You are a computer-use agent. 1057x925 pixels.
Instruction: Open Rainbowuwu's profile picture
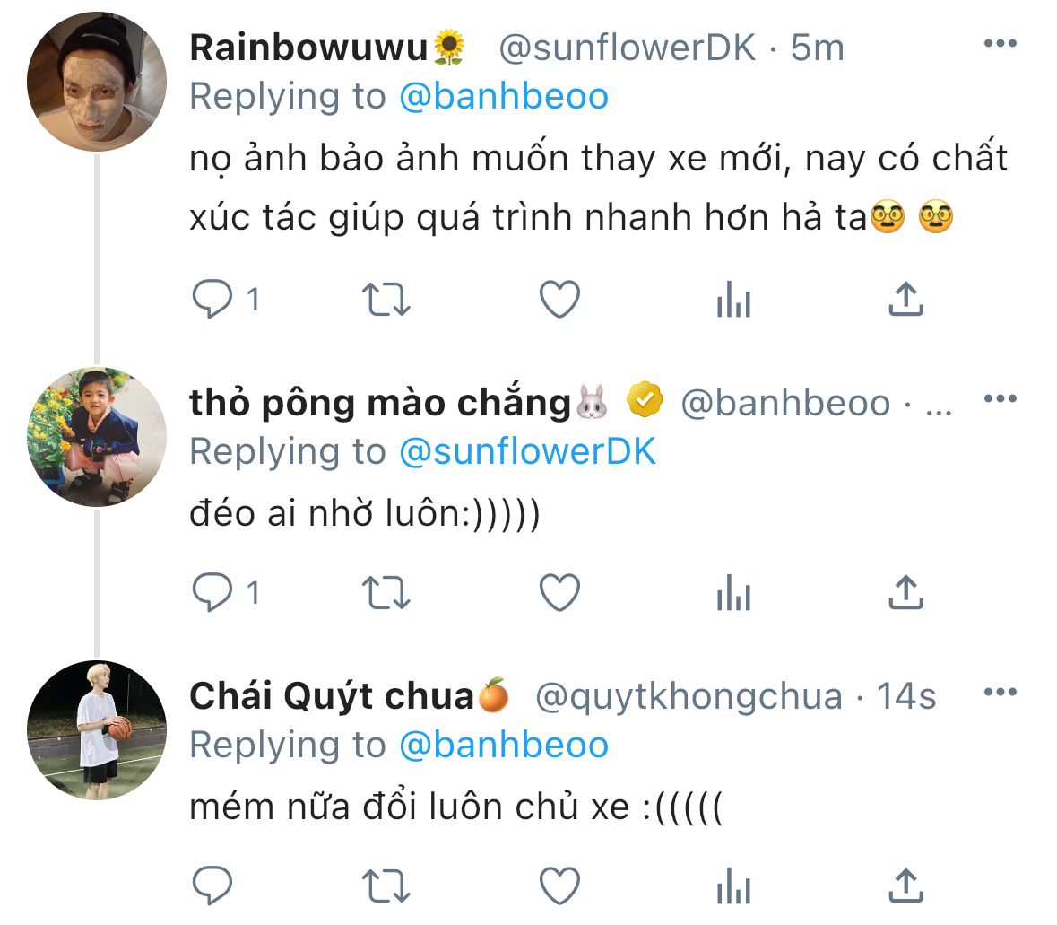(97, 82)
